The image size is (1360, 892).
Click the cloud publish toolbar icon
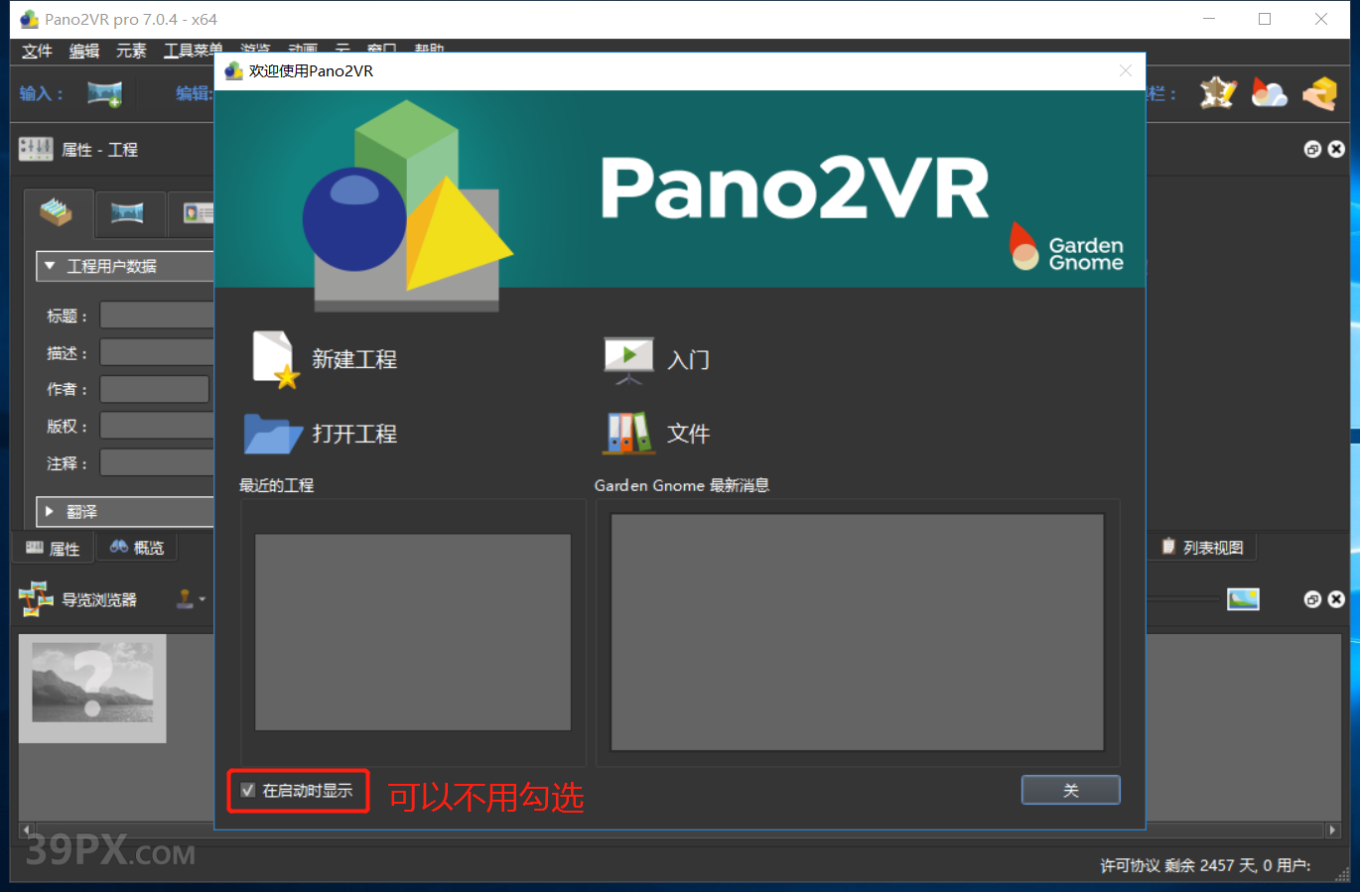click(1269, 93)
